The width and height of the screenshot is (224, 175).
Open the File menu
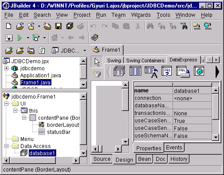(x=9, y=15)
